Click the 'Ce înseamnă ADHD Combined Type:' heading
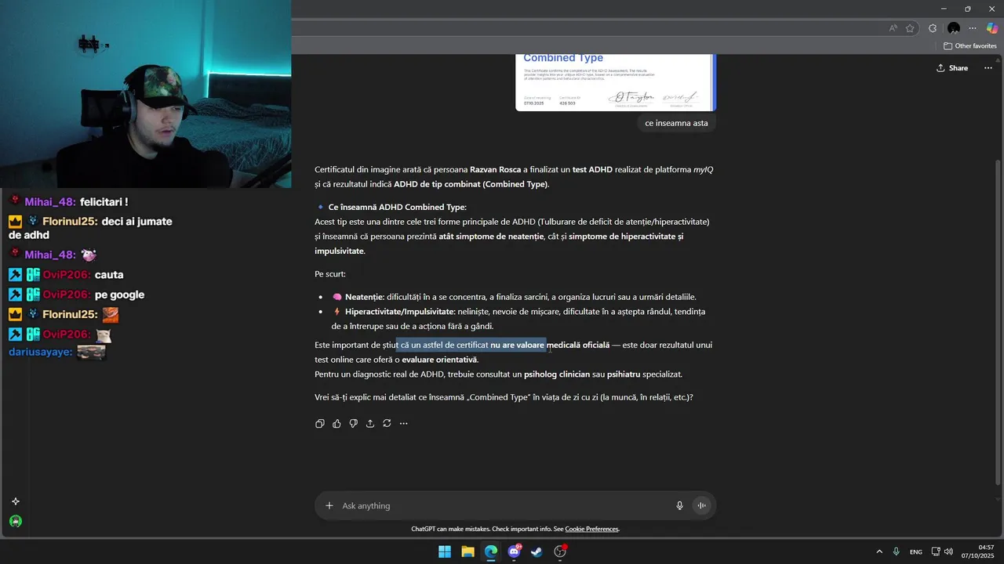 click(397, 207)
